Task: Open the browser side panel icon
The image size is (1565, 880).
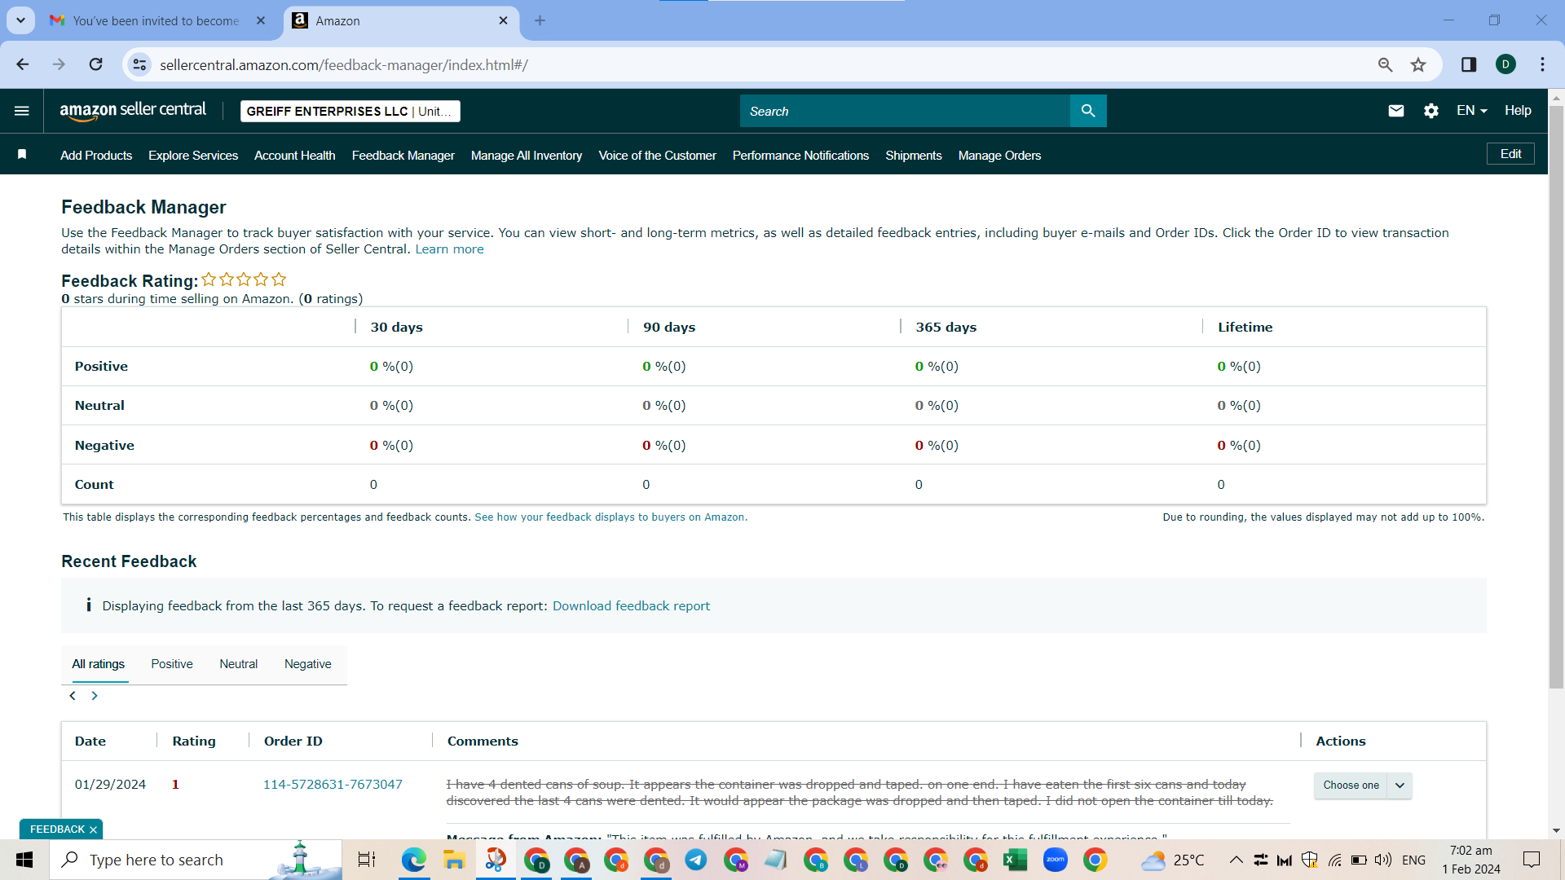Action: point(1469,64)
